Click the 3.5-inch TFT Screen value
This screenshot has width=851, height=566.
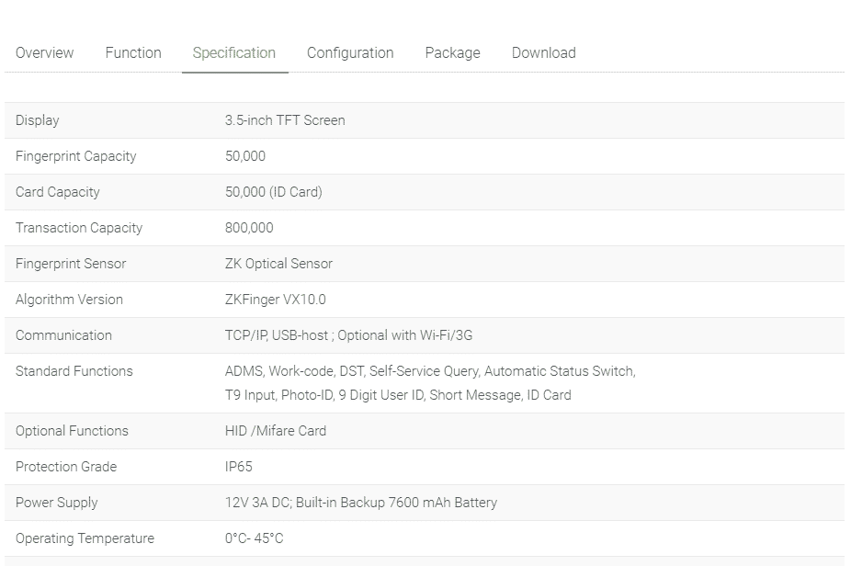pos(285,120)
